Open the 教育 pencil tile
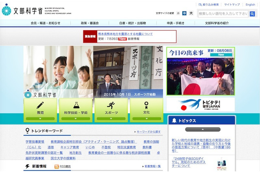260x173 pixels. tap(40, 110)
